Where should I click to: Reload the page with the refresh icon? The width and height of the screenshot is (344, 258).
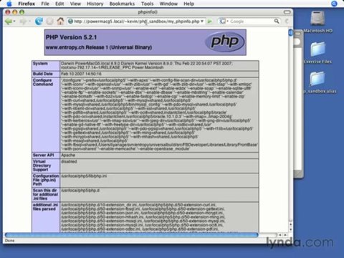coord(39,21)
